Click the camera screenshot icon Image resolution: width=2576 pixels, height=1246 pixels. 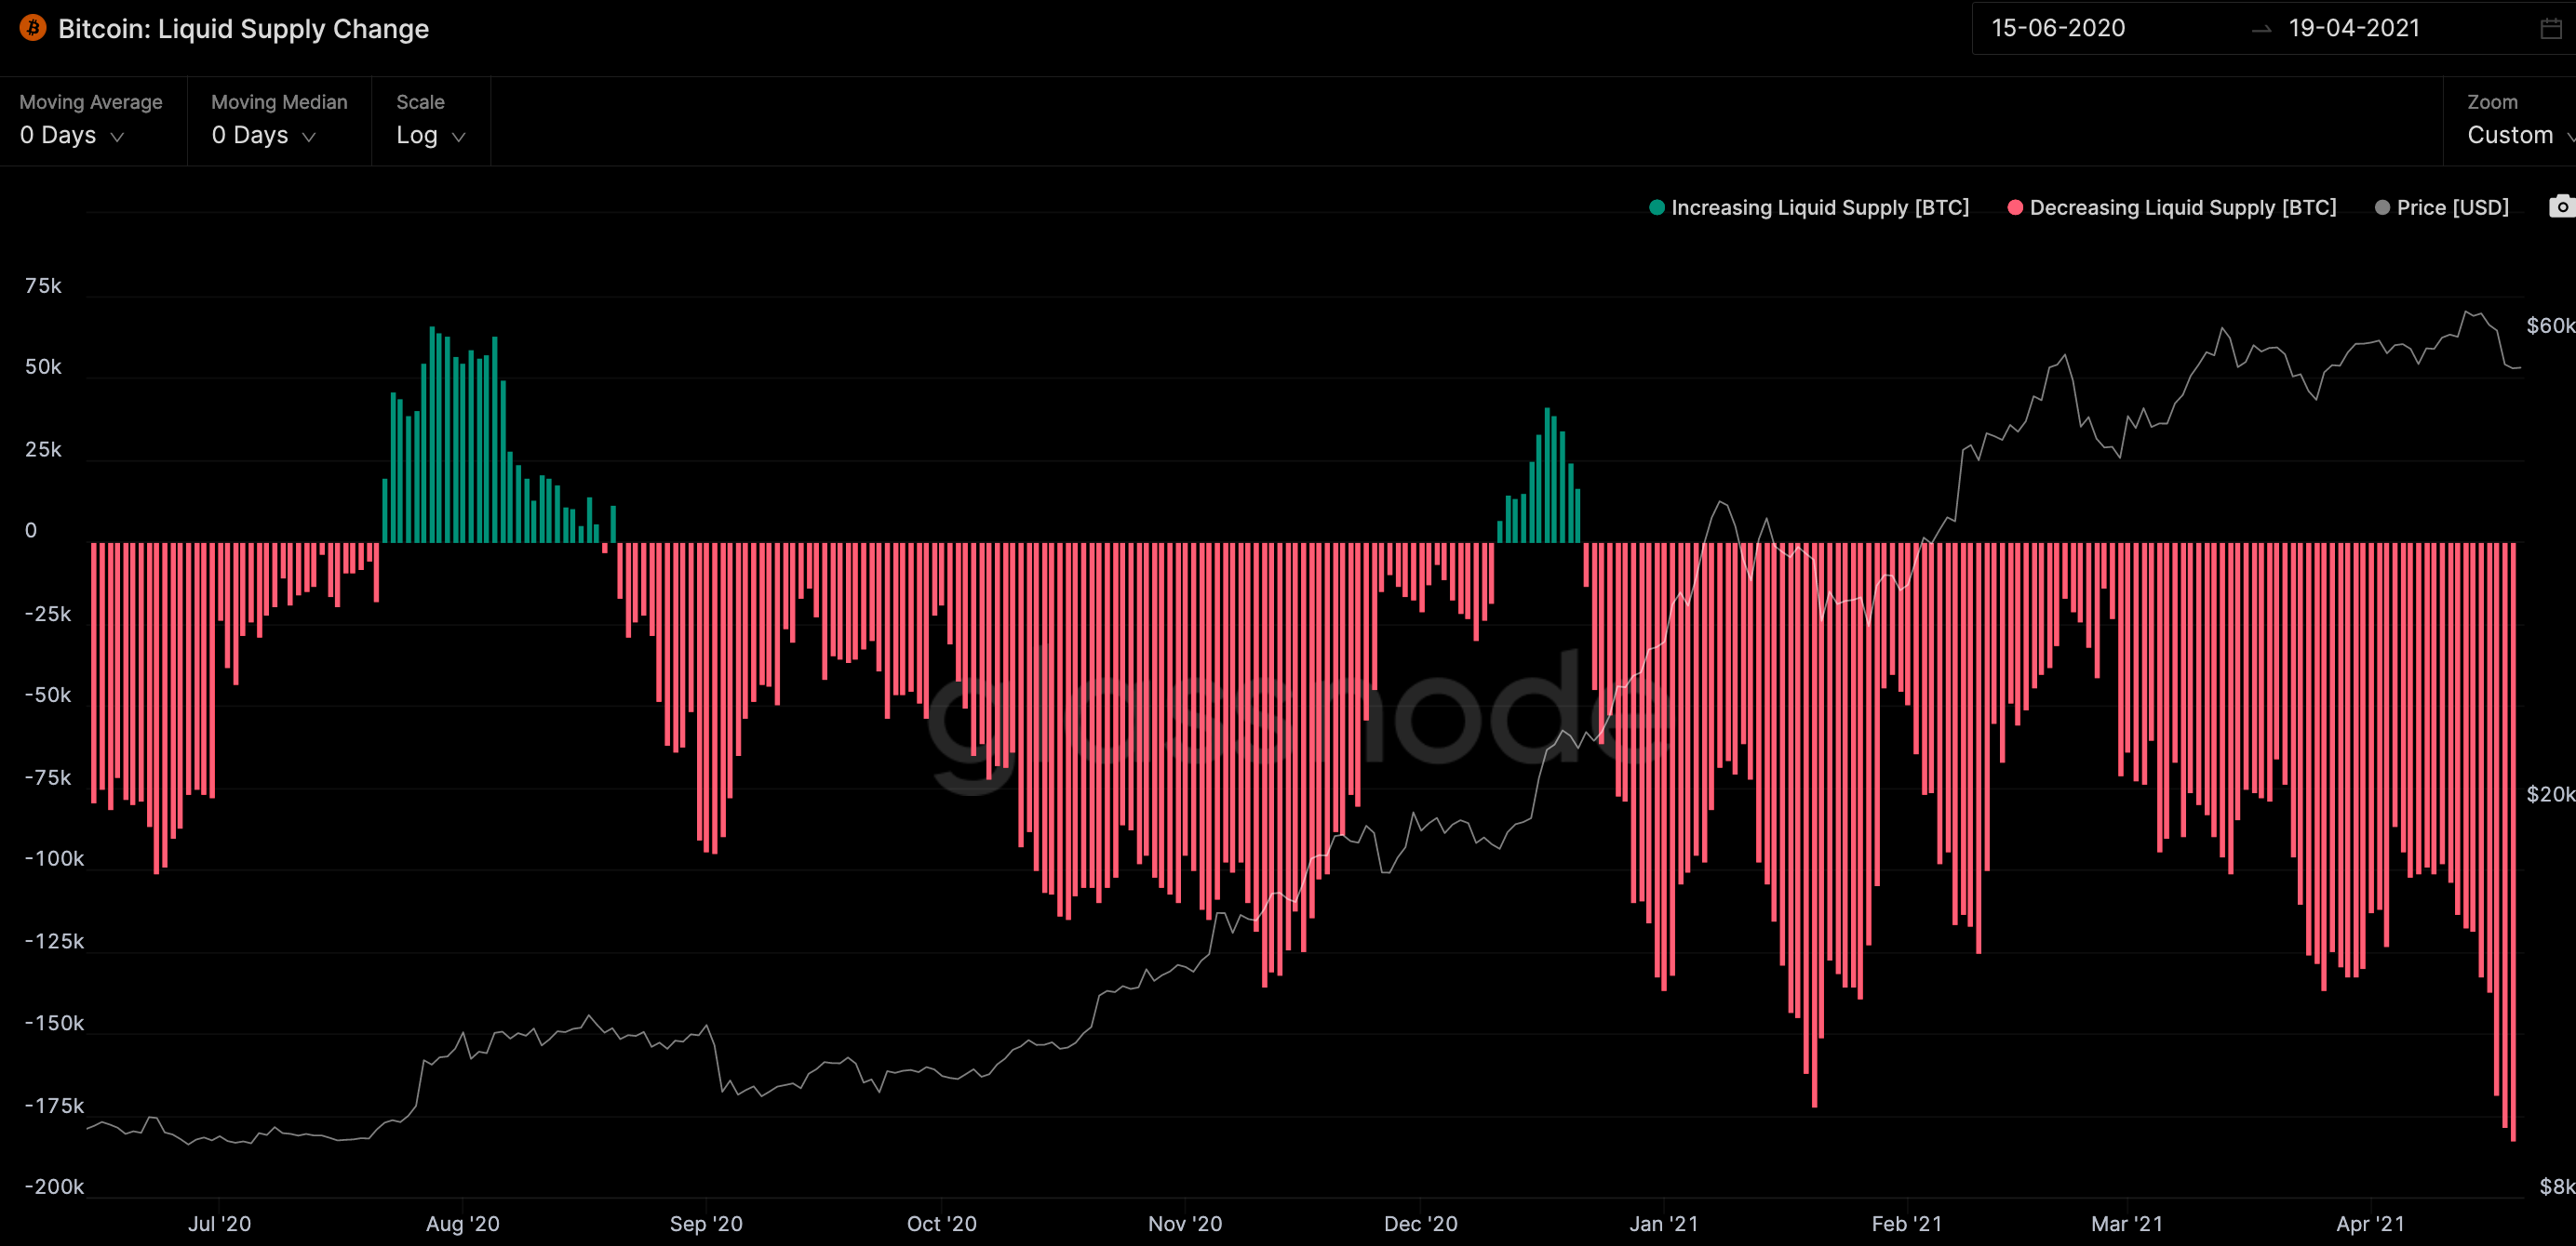tap(2562, 206)
